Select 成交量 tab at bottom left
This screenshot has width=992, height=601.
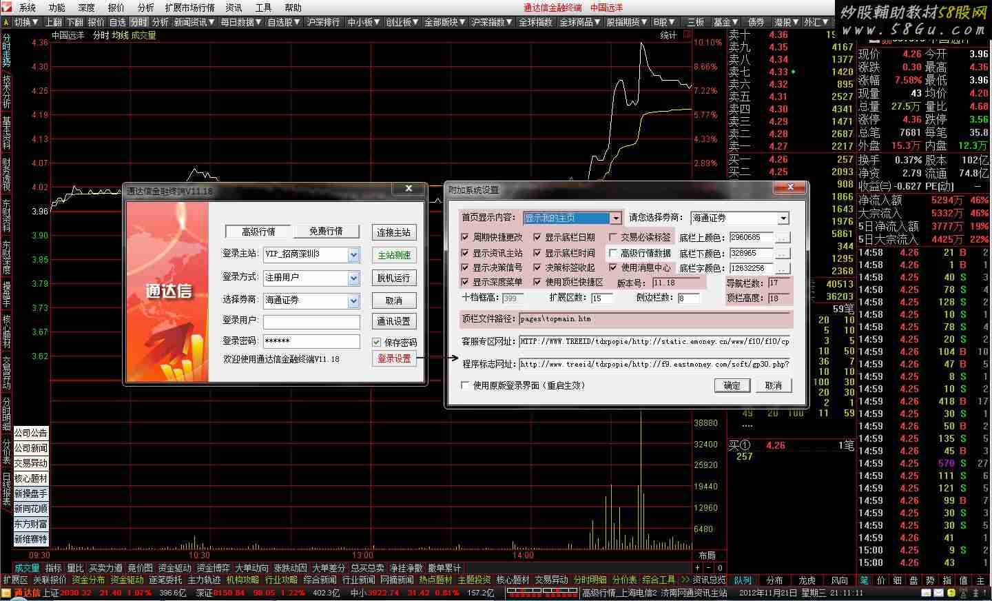(x=28, y=568)
